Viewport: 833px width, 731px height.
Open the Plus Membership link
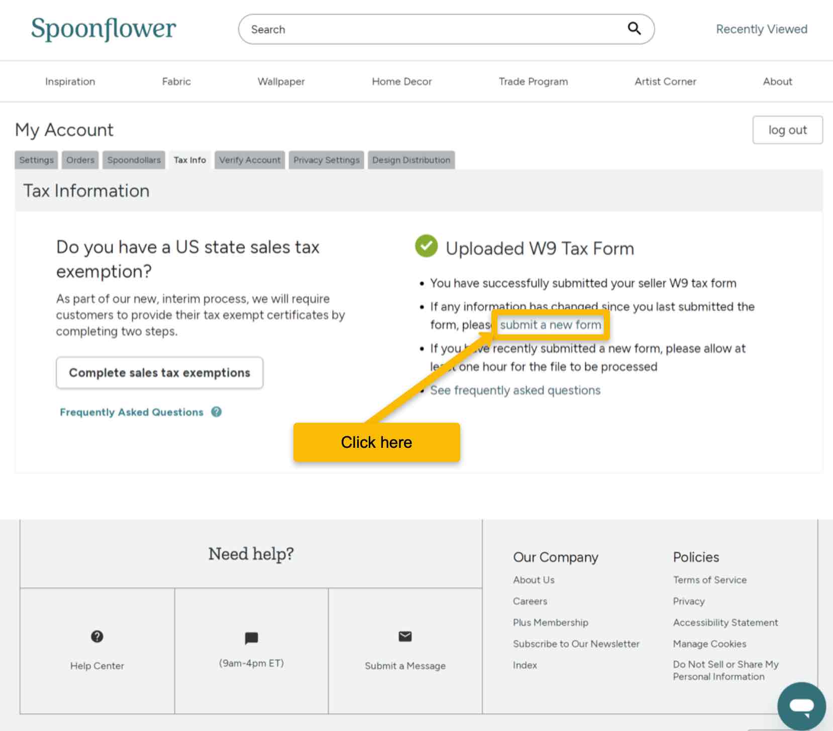(x=551, y=623)
